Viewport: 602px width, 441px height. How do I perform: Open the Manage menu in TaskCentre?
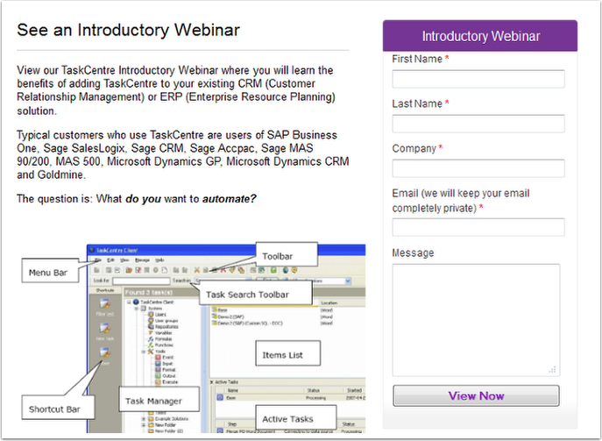pyautogui.click(x=140, y=260)
